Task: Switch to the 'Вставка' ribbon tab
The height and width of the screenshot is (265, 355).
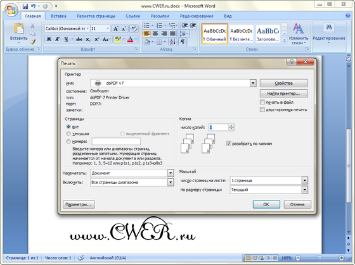Action: click(58, 16)
